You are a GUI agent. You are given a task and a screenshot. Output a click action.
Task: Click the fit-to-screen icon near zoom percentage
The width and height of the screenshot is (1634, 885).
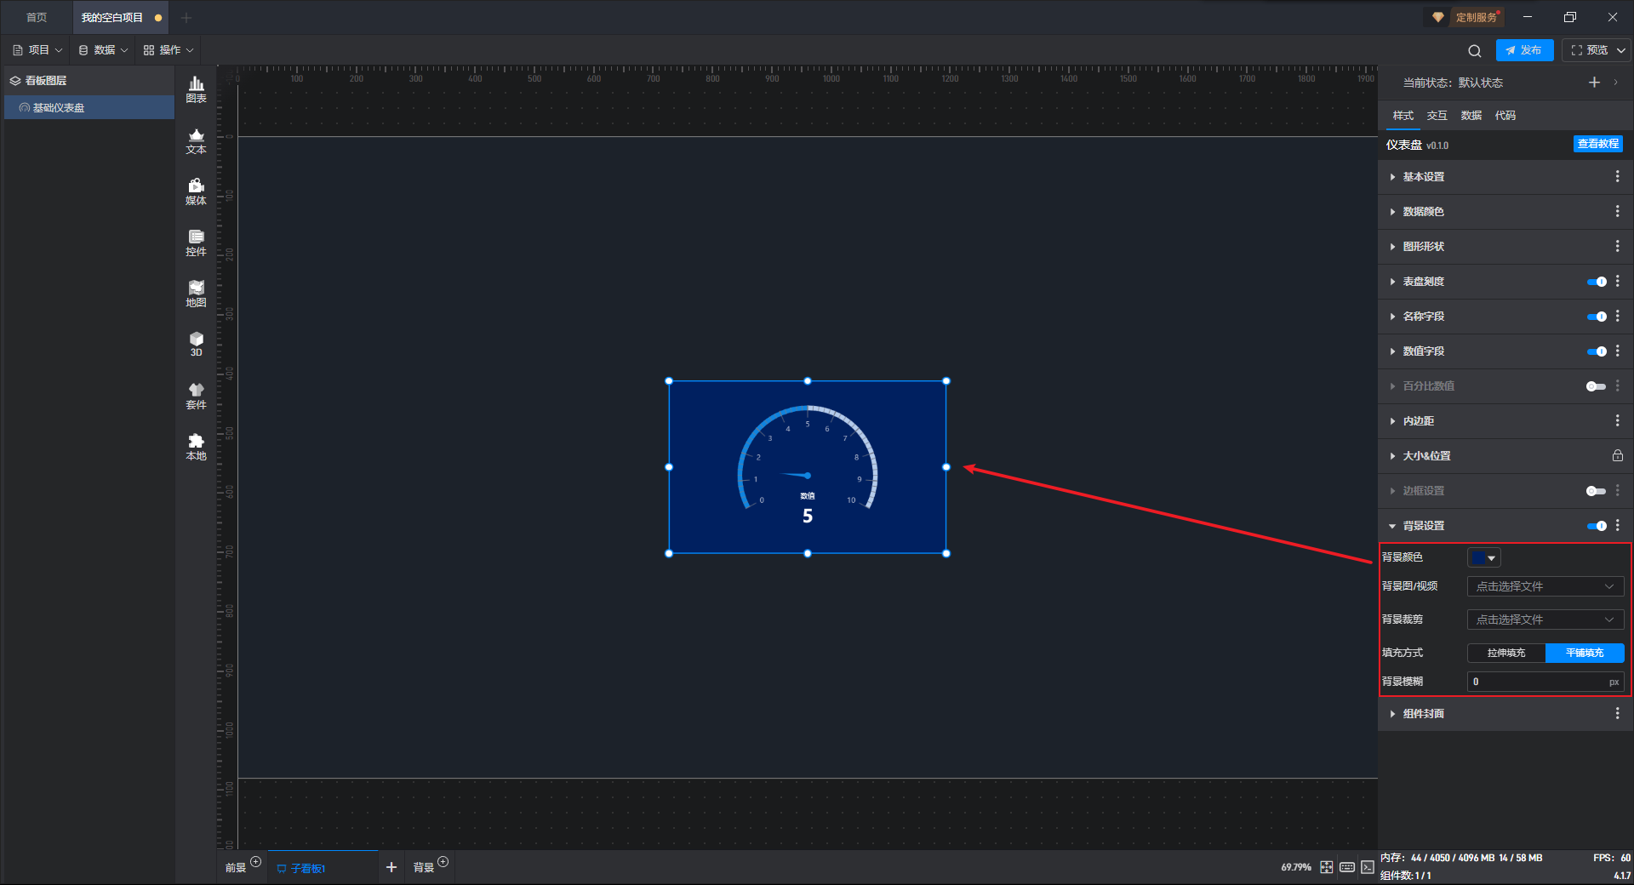[x=1327, y=867]
